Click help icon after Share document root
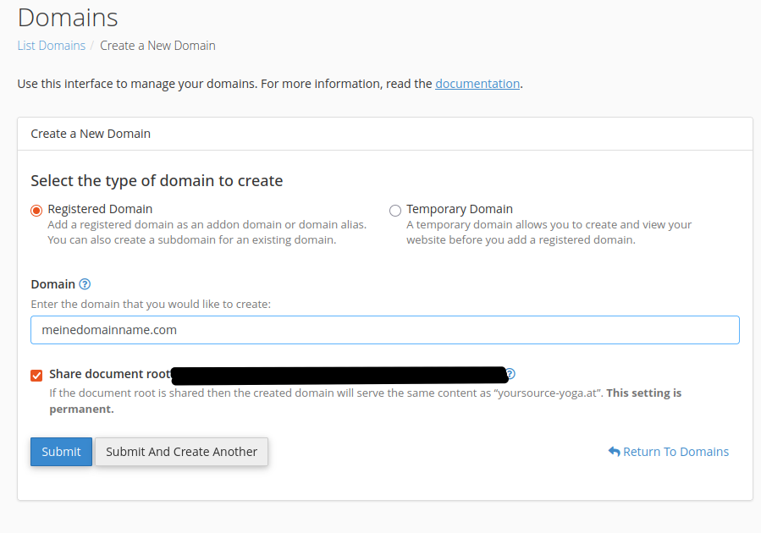Viewport: 761px width, 533px height. [x=510, y=374]
